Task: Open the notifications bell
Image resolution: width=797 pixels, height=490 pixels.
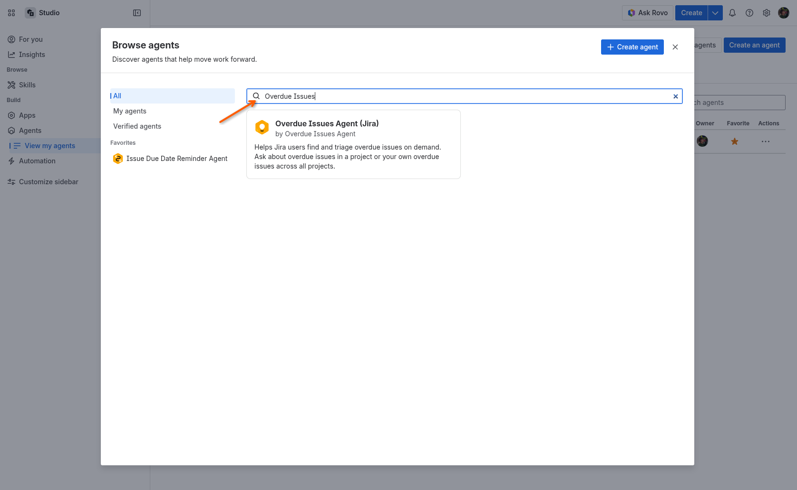Action: tap(732, 13)
